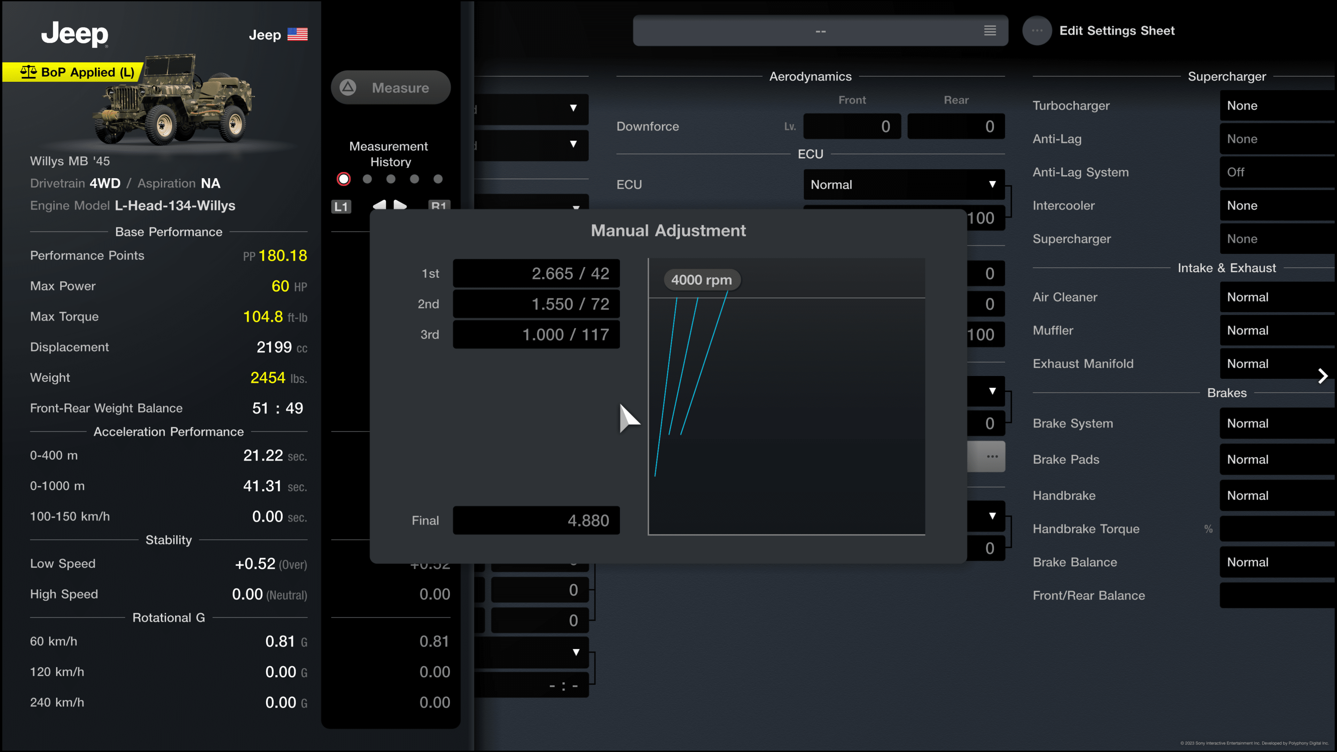Click the Jeep Willys MB thumbnail
The image size is (1337, 752).
click(174, 100)
